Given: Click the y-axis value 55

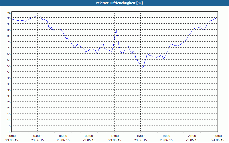Looking at the screenshot, I should pos(9,66).
